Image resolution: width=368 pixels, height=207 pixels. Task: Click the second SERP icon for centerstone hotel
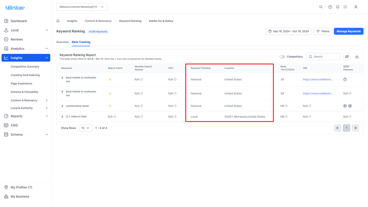[350, 106]
